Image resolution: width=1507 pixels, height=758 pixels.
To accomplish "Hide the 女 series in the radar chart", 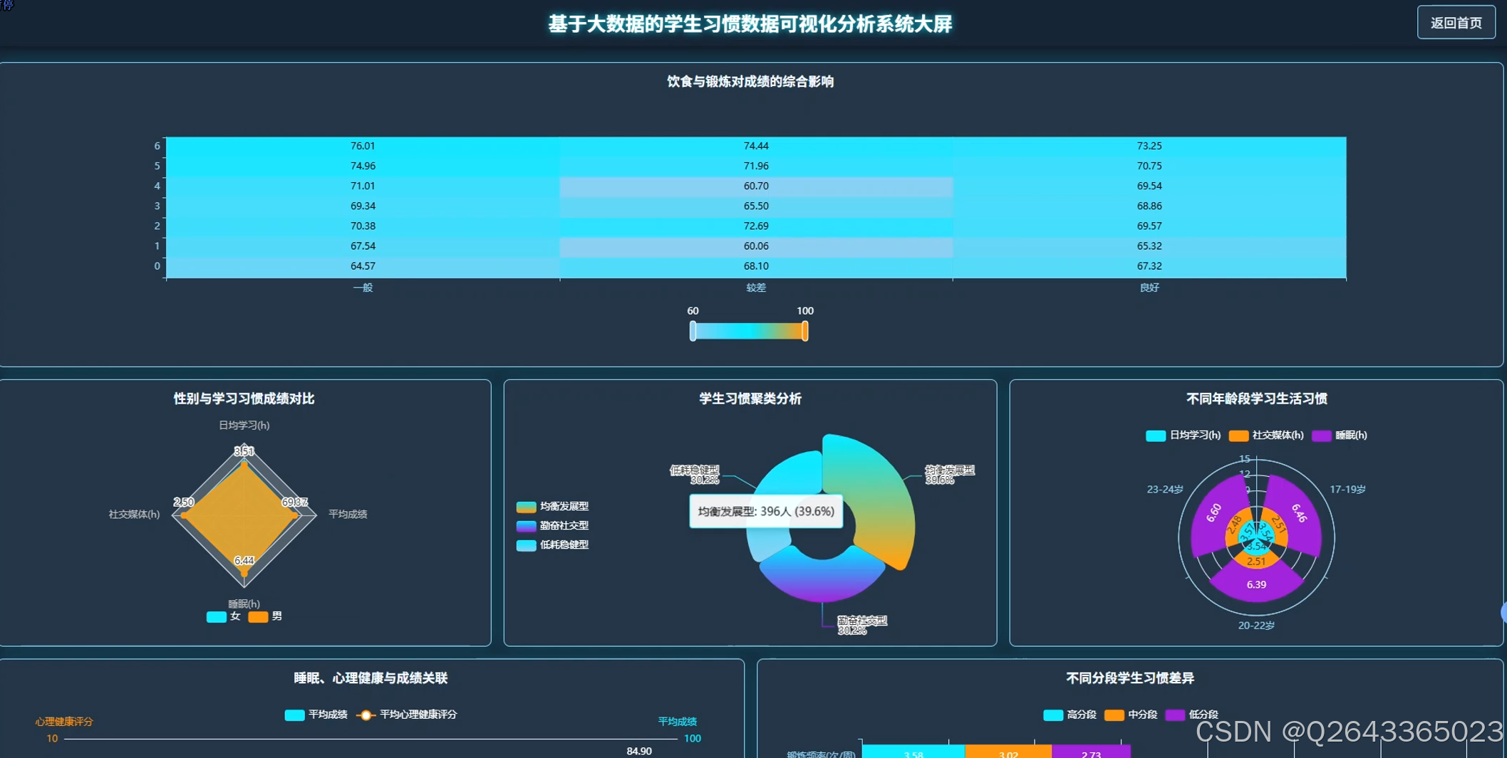I will [x=216, y=616].
